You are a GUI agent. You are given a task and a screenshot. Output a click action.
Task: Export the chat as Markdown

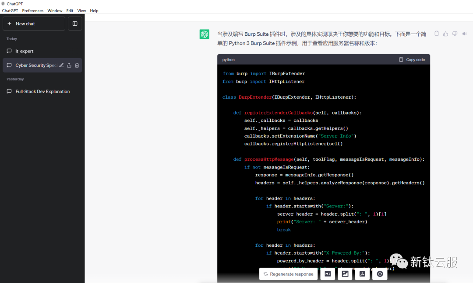[328, 274]
